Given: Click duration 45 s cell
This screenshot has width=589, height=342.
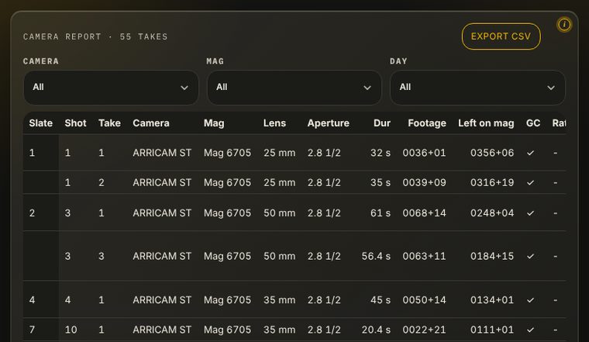Looking at the screenshot, I should coord(381,300).
